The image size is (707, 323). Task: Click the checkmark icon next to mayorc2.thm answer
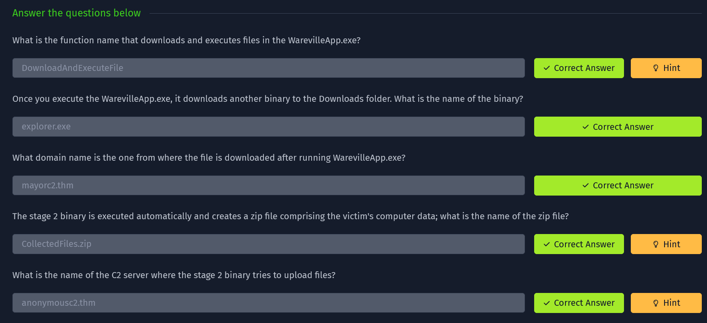point(585,186)
